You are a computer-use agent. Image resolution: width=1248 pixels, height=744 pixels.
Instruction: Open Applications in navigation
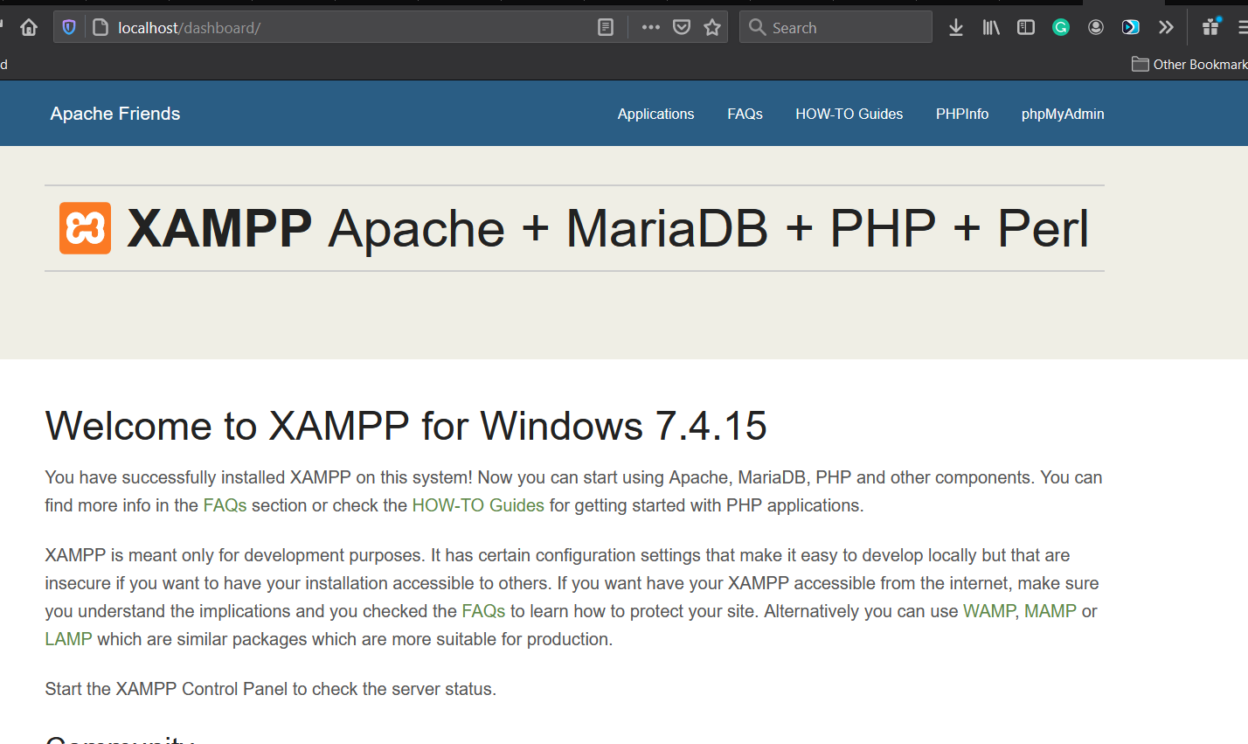click(655, 114)
